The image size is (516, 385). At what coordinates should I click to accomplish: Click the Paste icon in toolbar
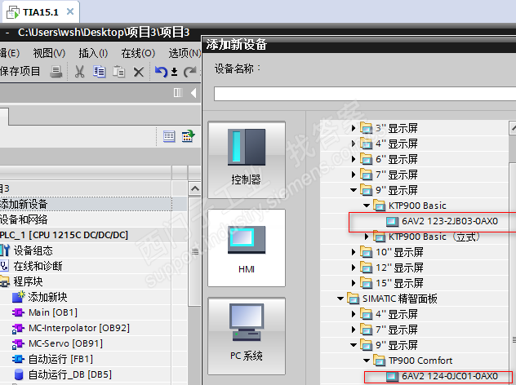click(119, 72)
